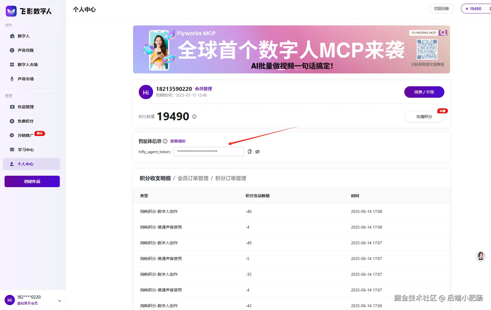Click the 扫码获取图文版教程 banner caption
Screen dimensions: 491x310
click(x=428, y=64)
